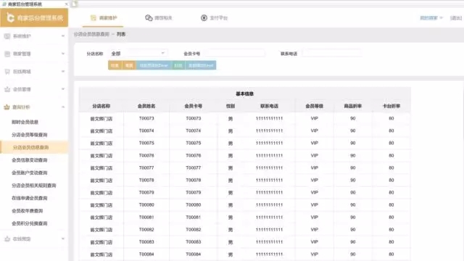Viewport: 464px width, 261px height.
Task: Open 分店会员等级查询 in the sidebar
Action: [x=29, y=135]
